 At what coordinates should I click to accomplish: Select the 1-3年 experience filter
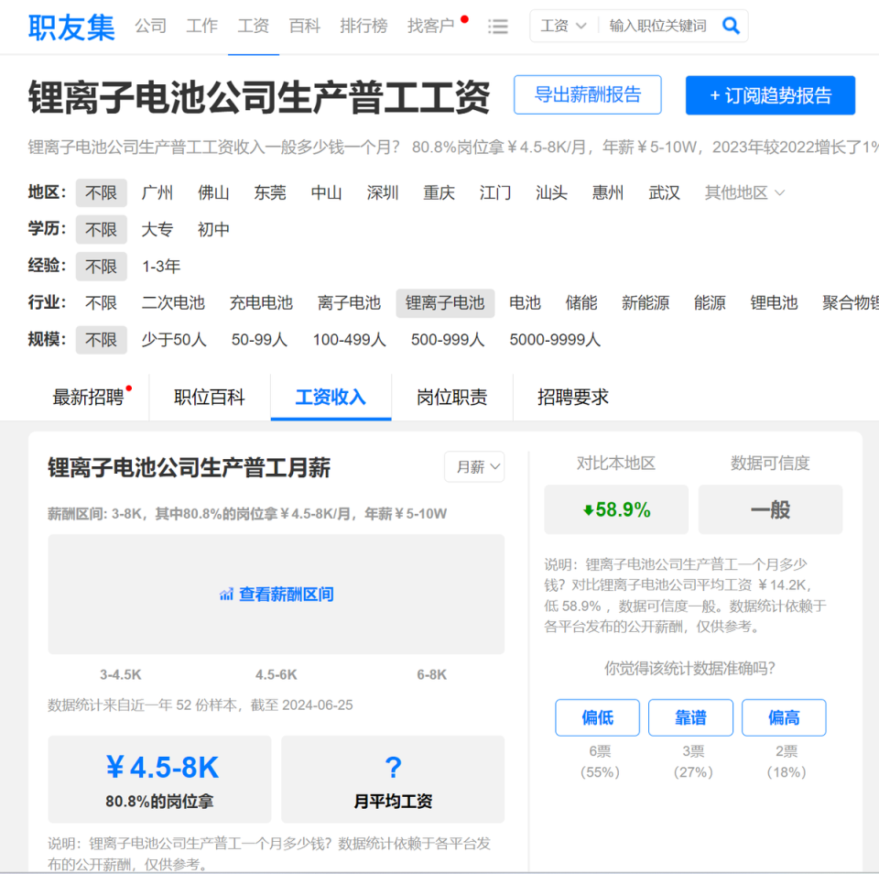click(161, 267)
